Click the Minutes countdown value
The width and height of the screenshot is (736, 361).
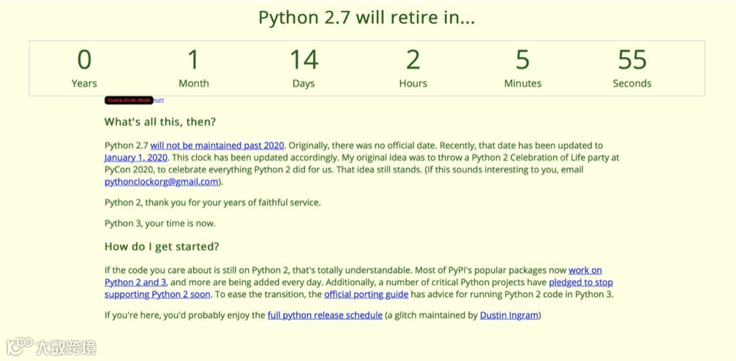click(522, 60)
